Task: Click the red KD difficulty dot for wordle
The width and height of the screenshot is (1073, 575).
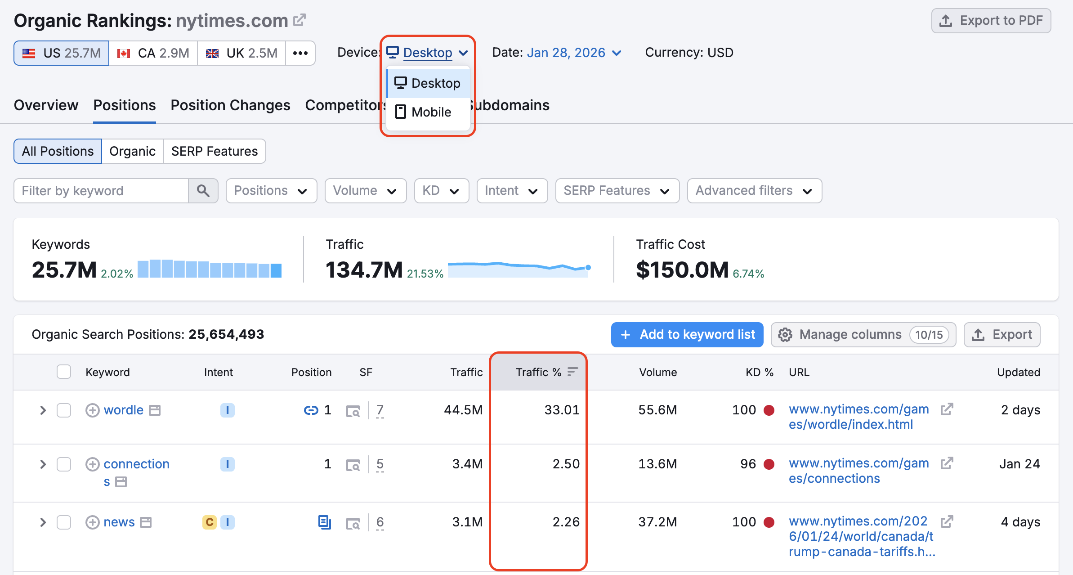Action: point(770,410)
